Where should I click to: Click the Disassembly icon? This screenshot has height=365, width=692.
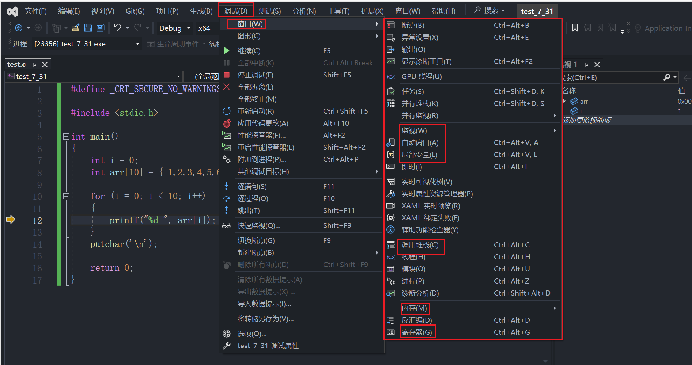[x=391, y=320]
